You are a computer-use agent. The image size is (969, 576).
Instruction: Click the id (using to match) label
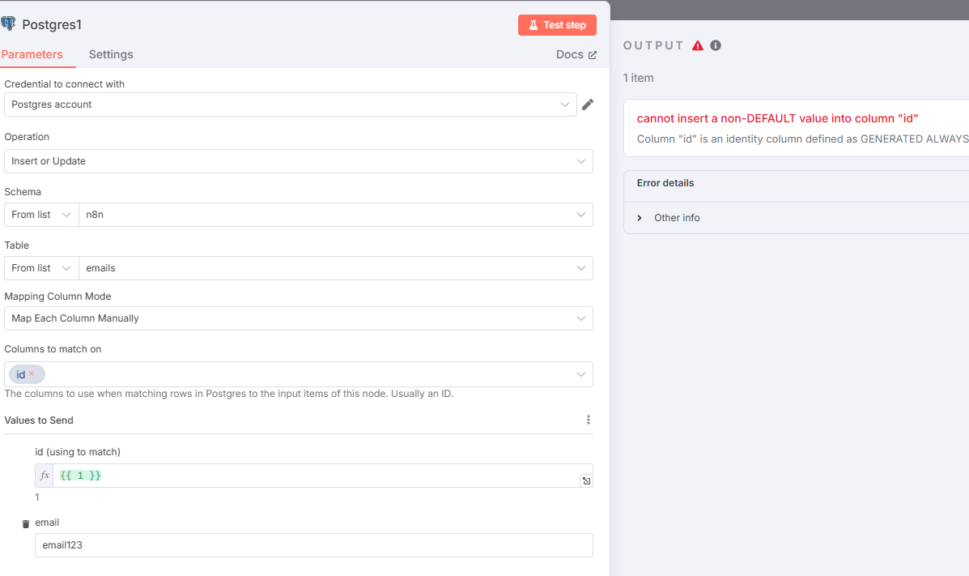[78, 451]
